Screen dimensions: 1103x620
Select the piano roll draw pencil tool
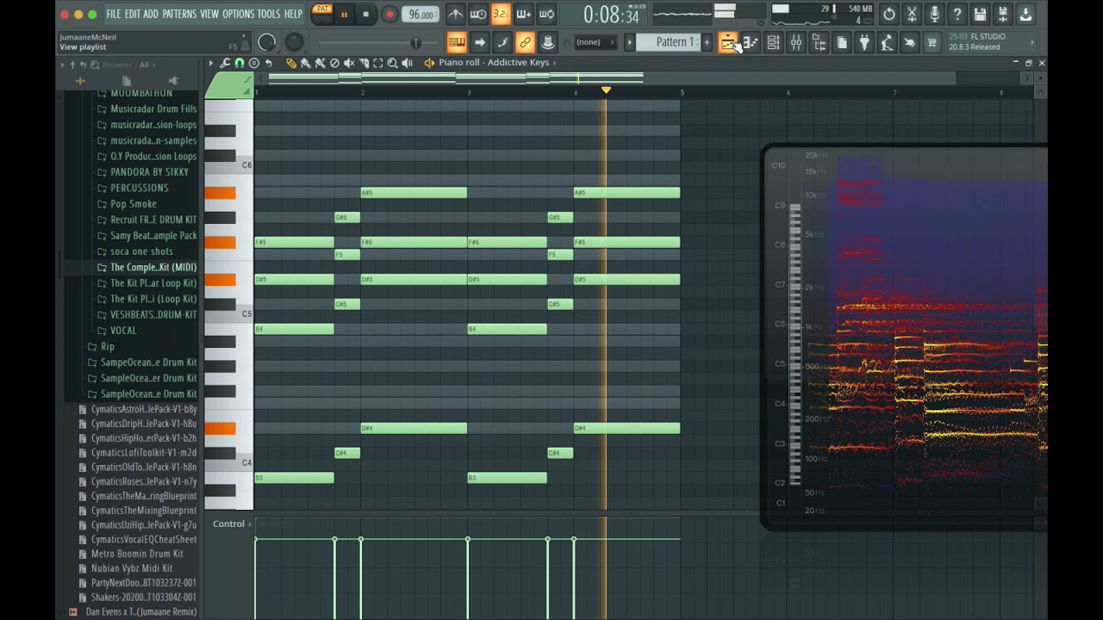click(291, 63)
